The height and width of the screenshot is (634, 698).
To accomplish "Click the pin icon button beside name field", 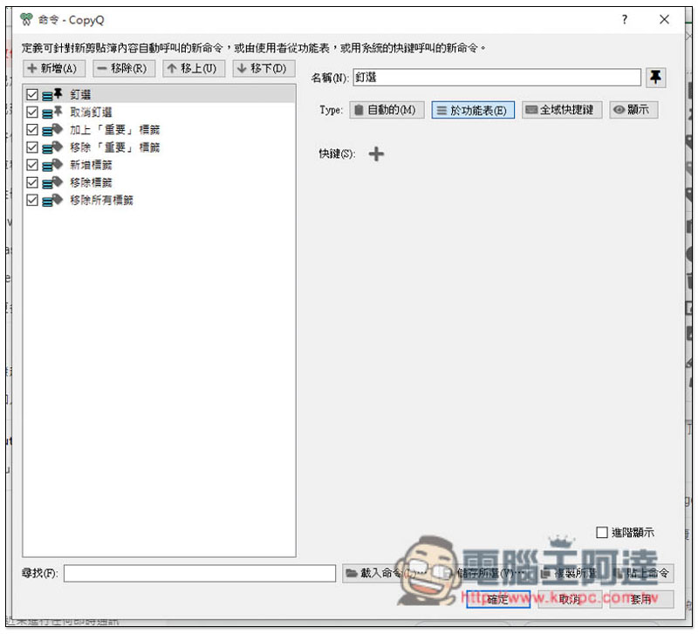I will coord(655,78).
